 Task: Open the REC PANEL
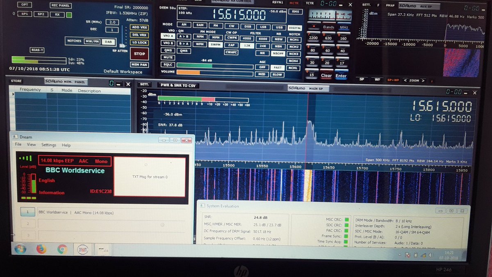(61, 6)
